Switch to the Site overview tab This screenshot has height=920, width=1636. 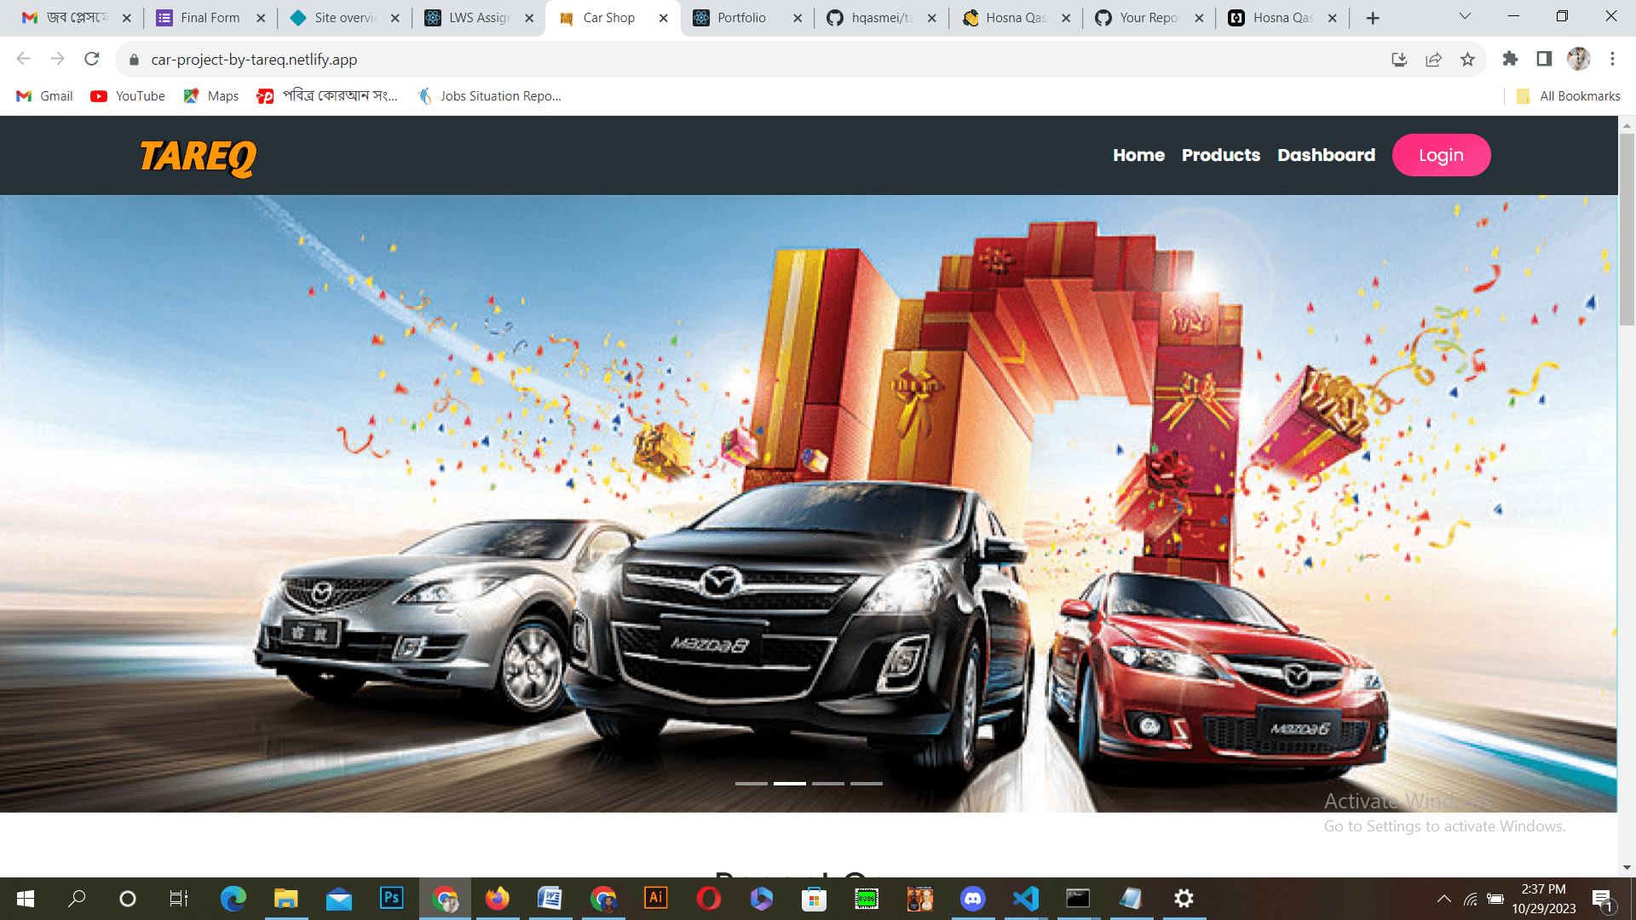345,18
